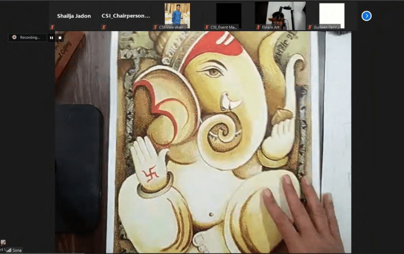Viewport: 404px width, 254px height.
Task: Click the muted mic icon for Shailja Jadon
Action: (x=52, y=27)
